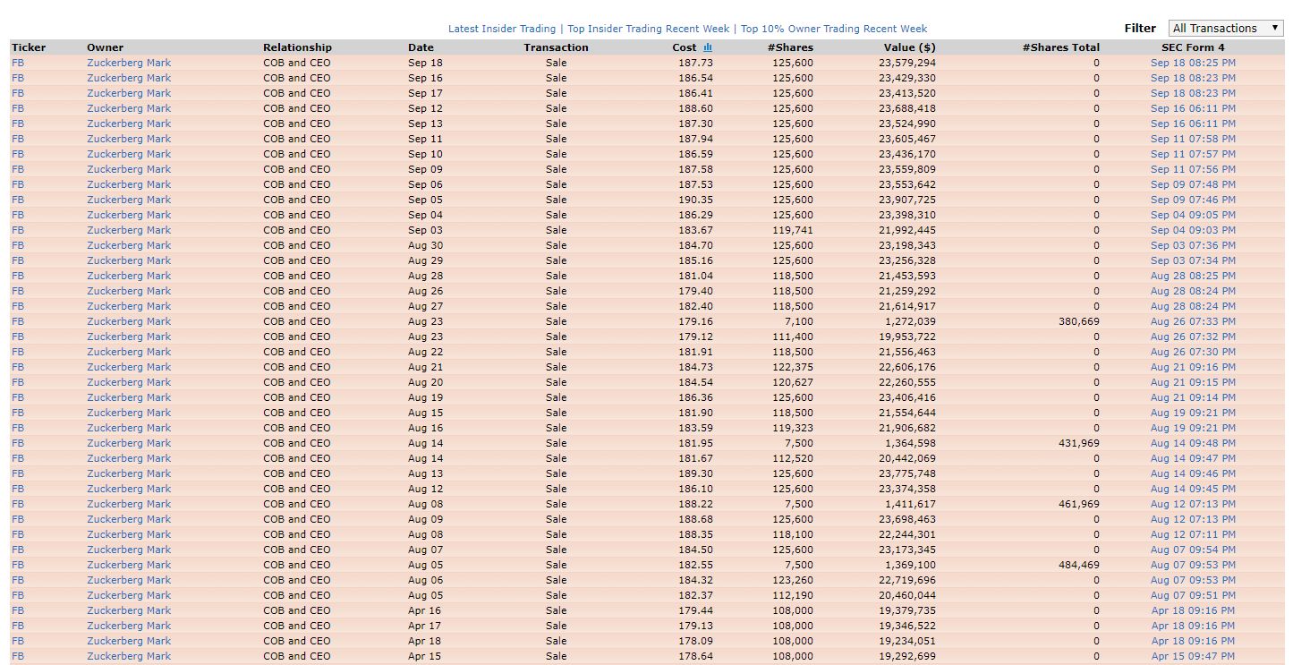Open Latest Insider Trading link
The height and width of the screenshot is (665, 1293).
point(502,29)
